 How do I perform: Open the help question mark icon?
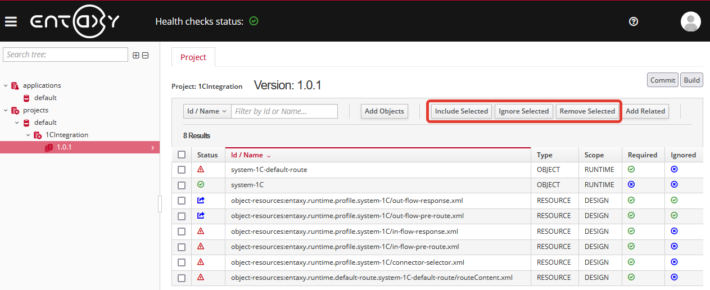pos(634,21)
